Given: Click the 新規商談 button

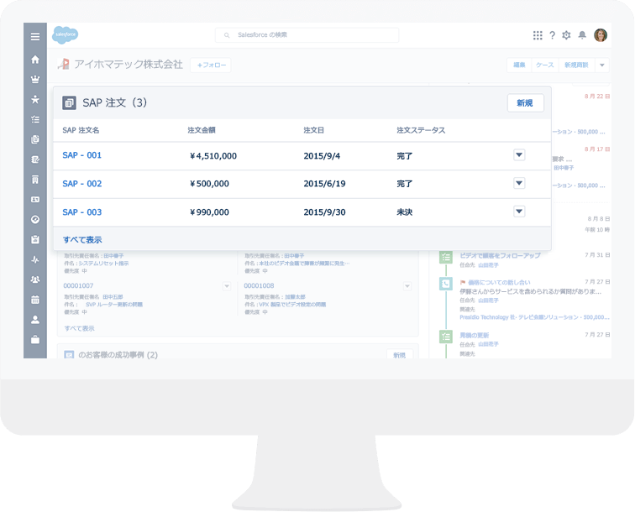Looking at the screenshot, I should pos(576,65).
